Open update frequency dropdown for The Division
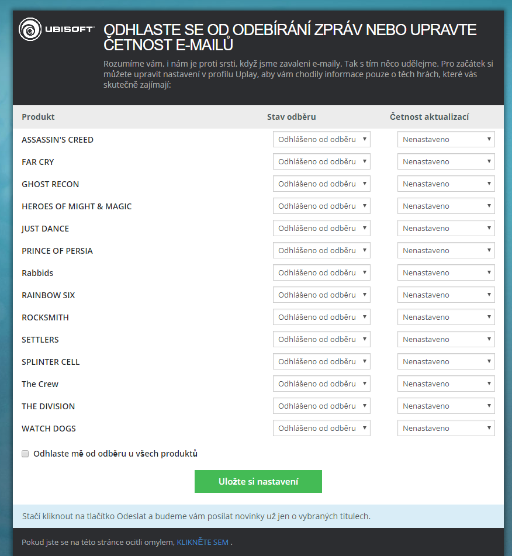The height and width of the screenshot is (556, 512). pyautogui.click(x=446, y=406)
